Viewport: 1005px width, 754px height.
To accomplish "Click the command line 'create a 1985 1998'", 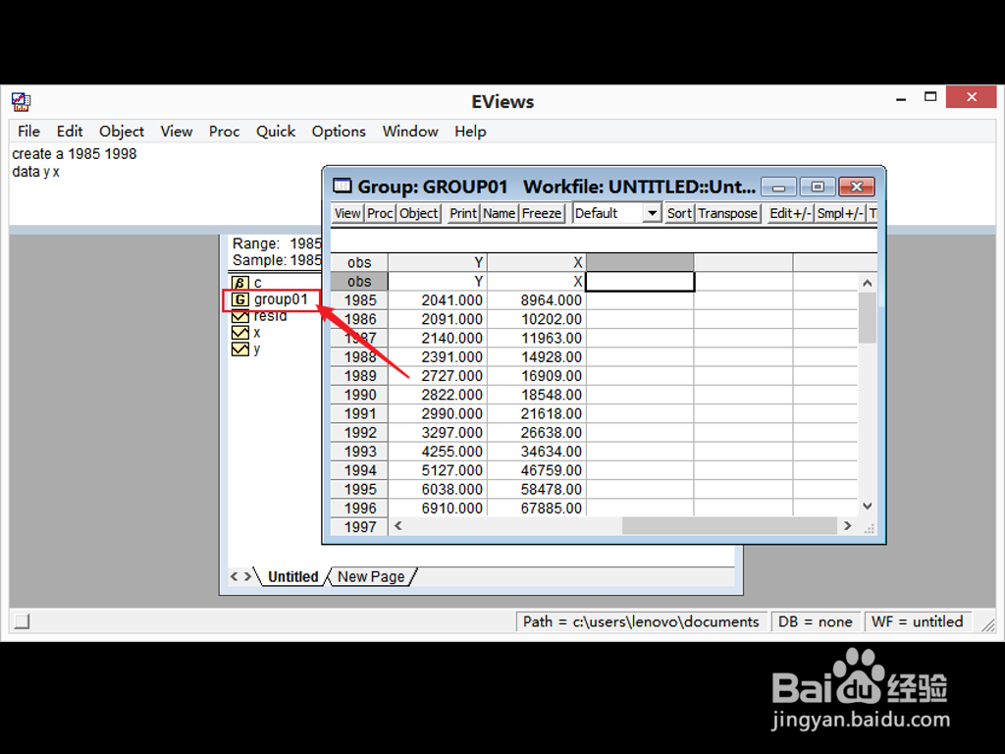I will tap(75, 154).
